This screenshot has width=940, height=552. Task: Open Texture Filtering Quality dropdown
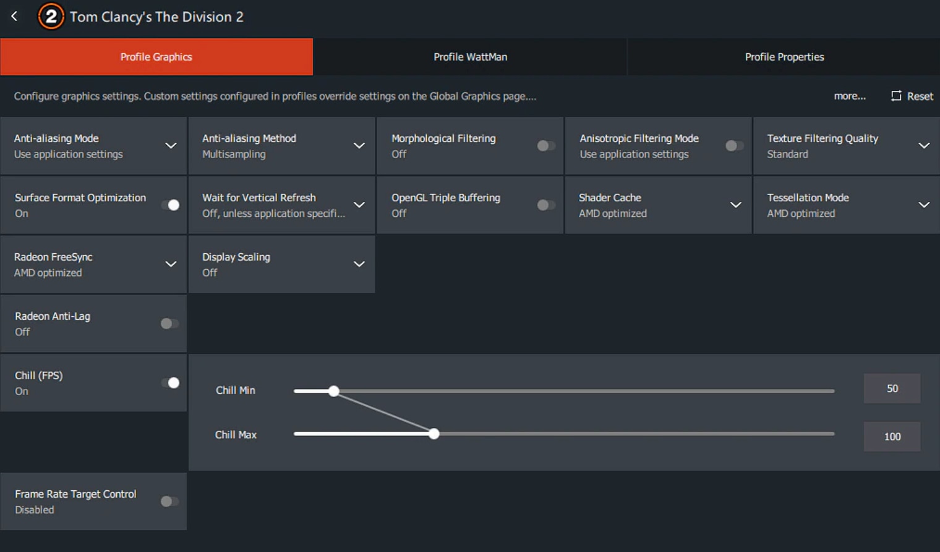pos(924,146)
